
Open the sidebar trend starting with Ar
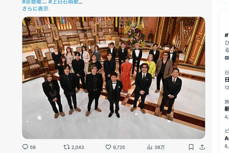(227, 138)
